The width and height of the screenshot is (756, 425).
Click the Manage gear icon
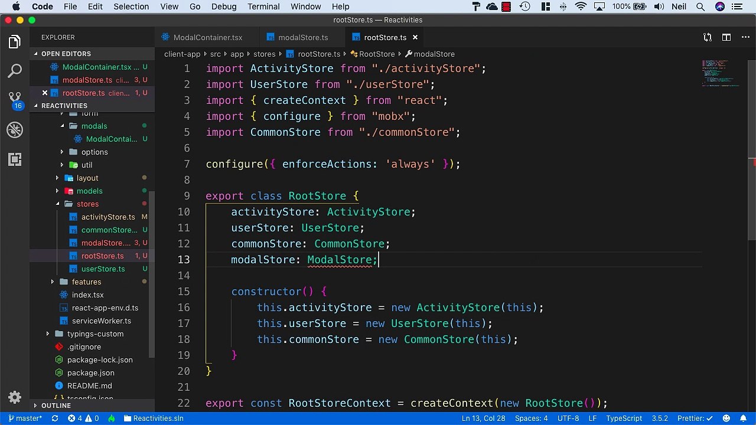pos(15,397)
